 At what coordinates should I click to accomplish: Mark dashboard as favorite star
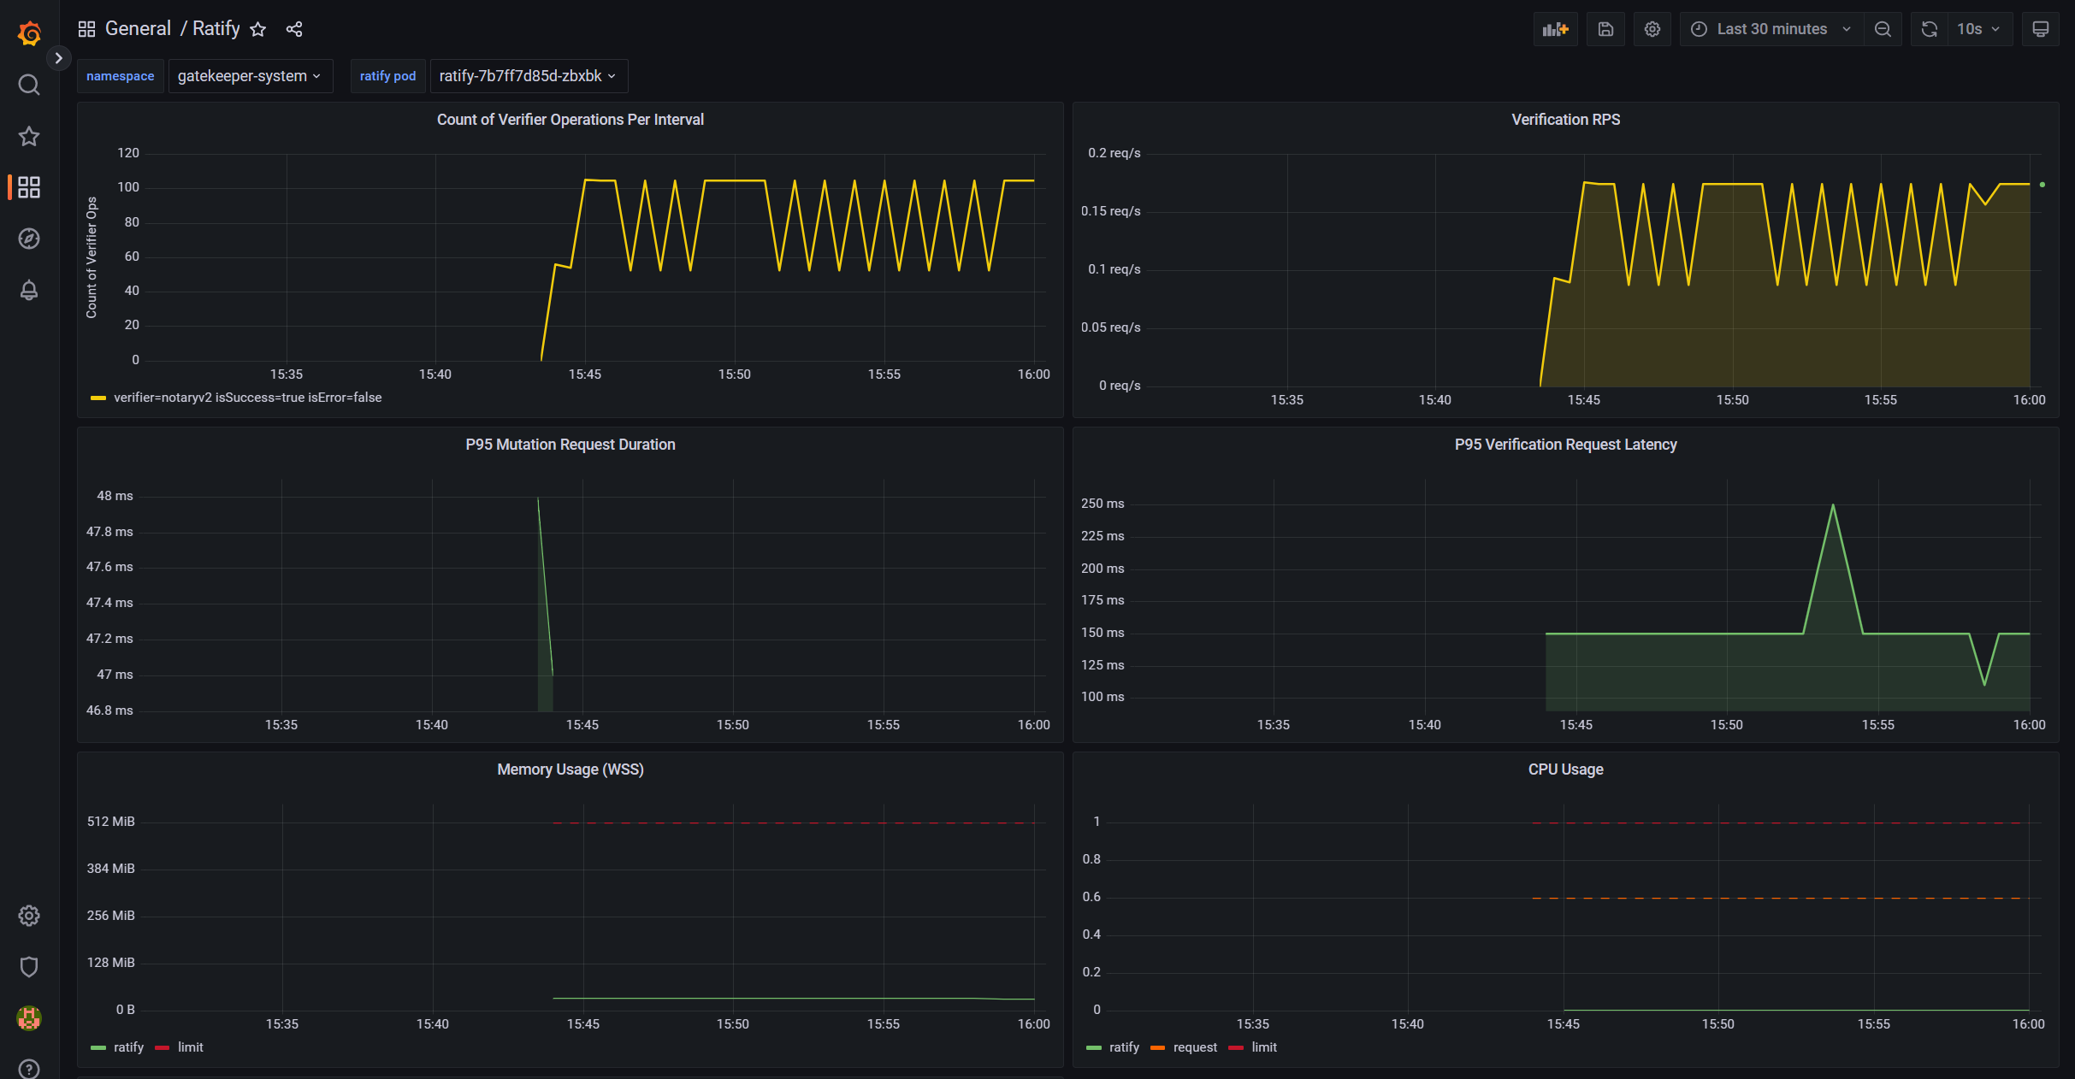(258, 29)
